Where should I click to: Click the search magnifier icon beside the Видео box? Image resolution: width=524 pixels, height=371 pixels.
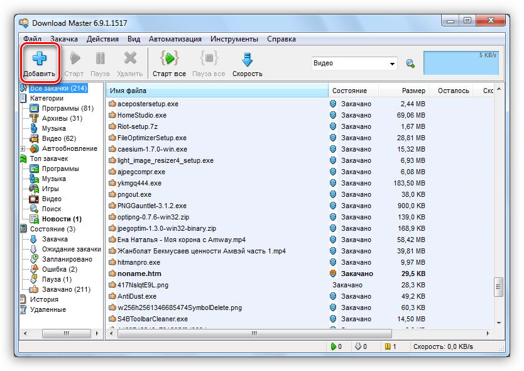point(410,64)
